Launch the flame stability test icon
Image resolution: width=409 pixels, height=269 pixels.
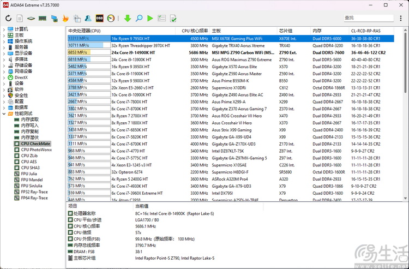click(x=65, y=18)
